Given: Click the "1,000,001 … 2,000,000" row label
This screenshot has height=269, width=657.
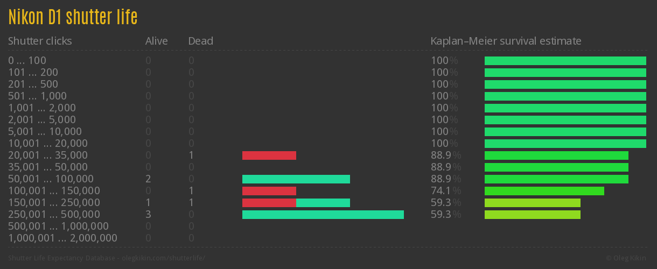Looking at the screenshot, I should 62,238.
